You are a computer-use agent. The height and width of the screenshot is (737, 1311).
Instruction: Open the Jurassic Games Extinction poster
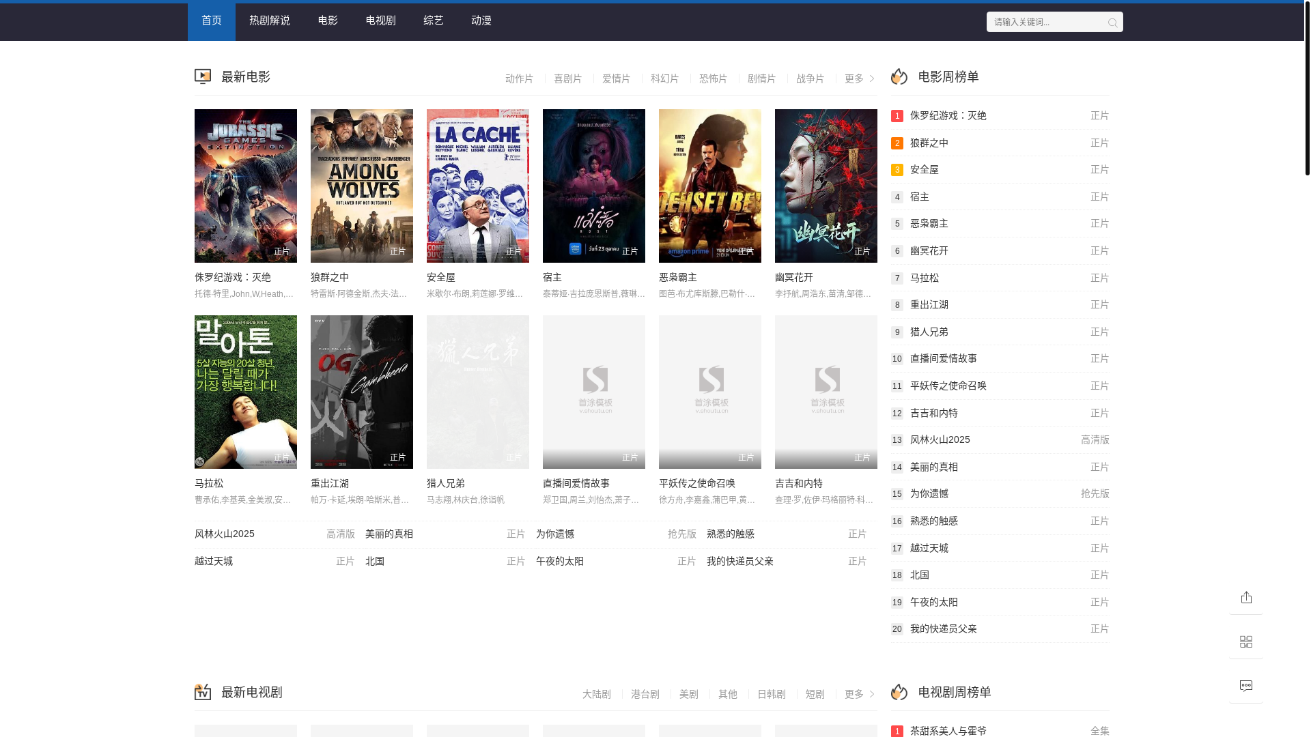(246, 186)
